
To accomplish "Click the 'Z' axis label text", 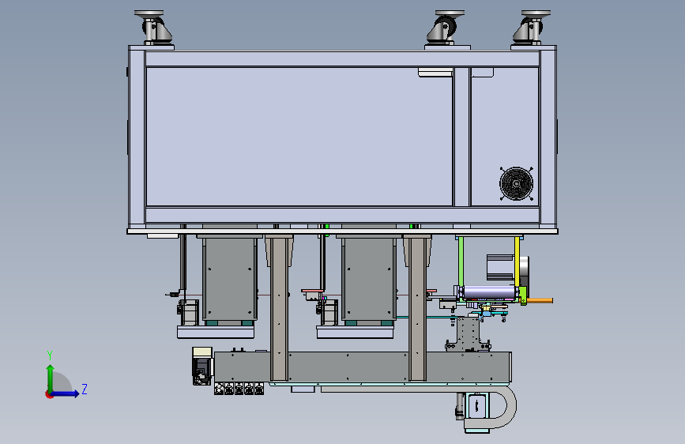I will (x=85, y=389).
